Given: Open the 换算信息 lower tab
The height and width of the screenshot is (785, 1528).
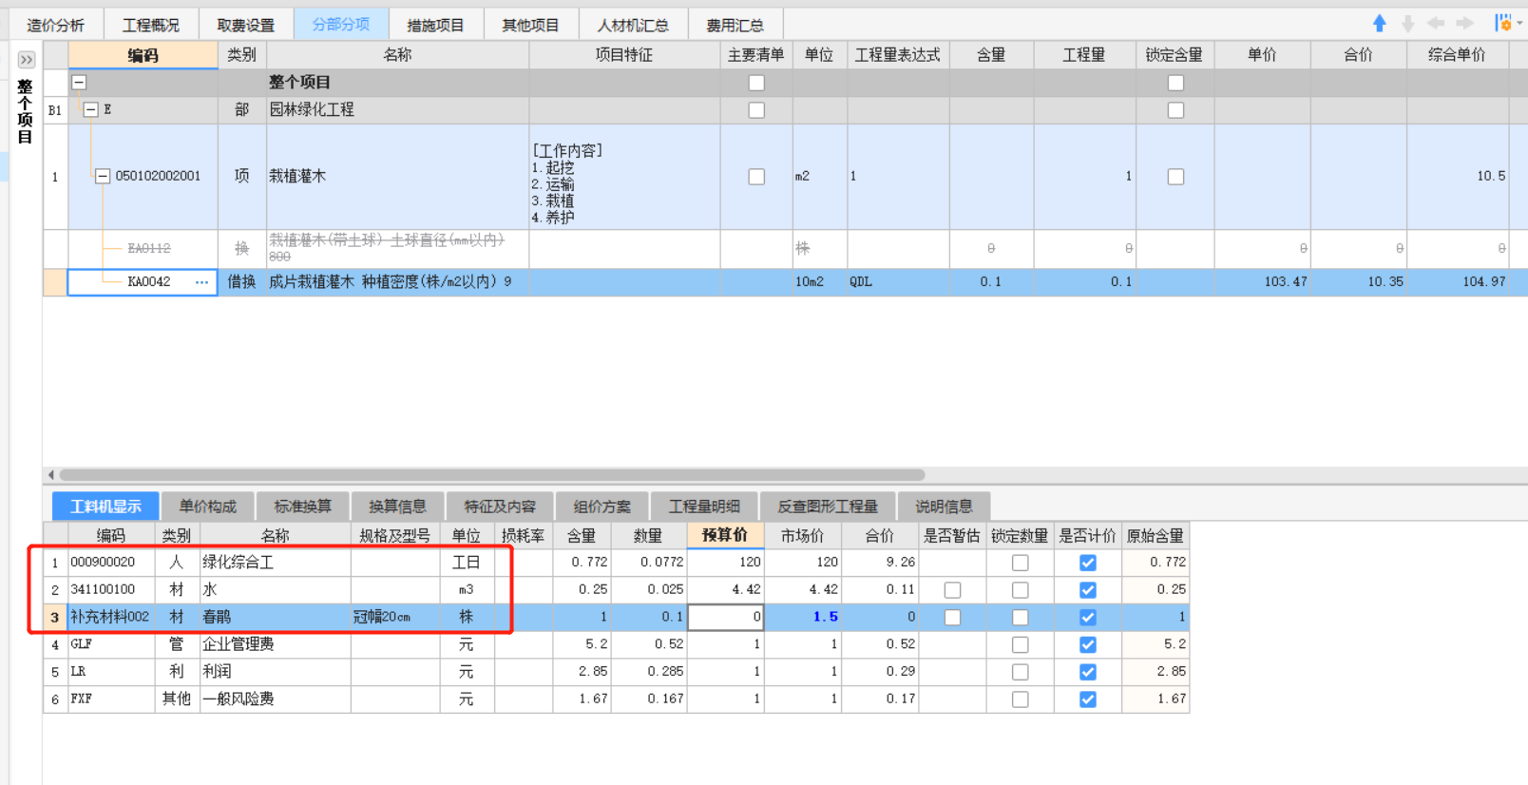Looking at the screenshot, I should coord(397,507).
